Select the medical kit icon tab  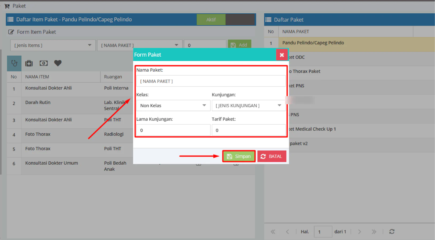pyautogui.click(x=29, y=63)
